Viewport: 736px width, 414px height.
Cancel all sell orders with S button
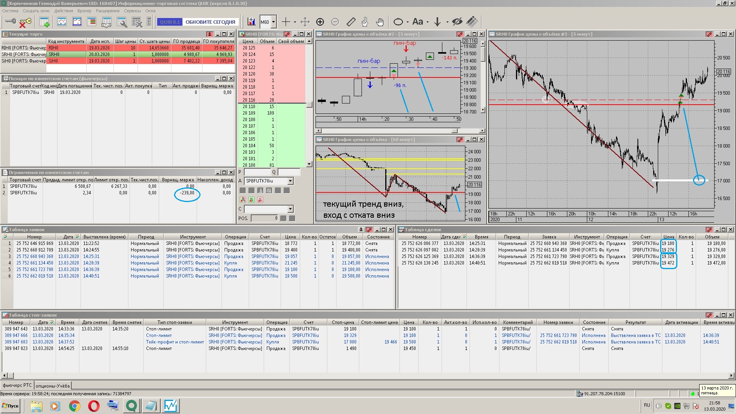click(260, 200)
